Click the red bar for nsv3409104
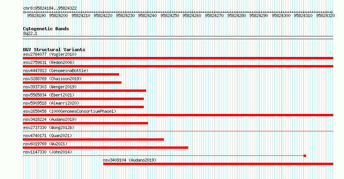344x179 pixels. point(218,164)
